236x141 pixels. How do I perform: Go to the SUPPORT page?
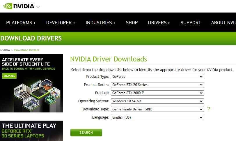tap(191, 23)
